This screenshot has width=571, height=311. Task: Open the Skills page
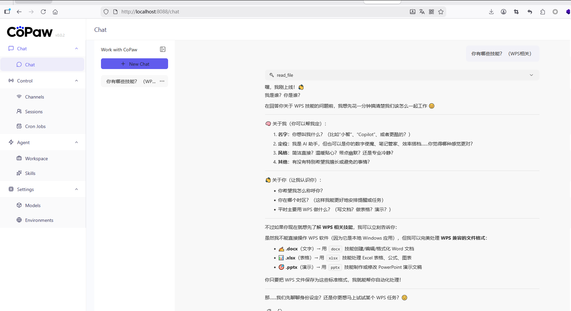point(30,173)
